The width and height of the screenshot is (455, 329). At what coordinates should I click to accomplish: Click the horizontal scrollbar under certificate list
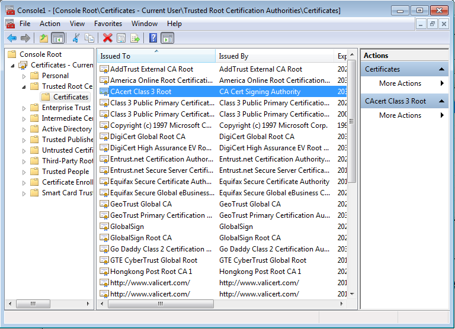(x=221, y=304)
